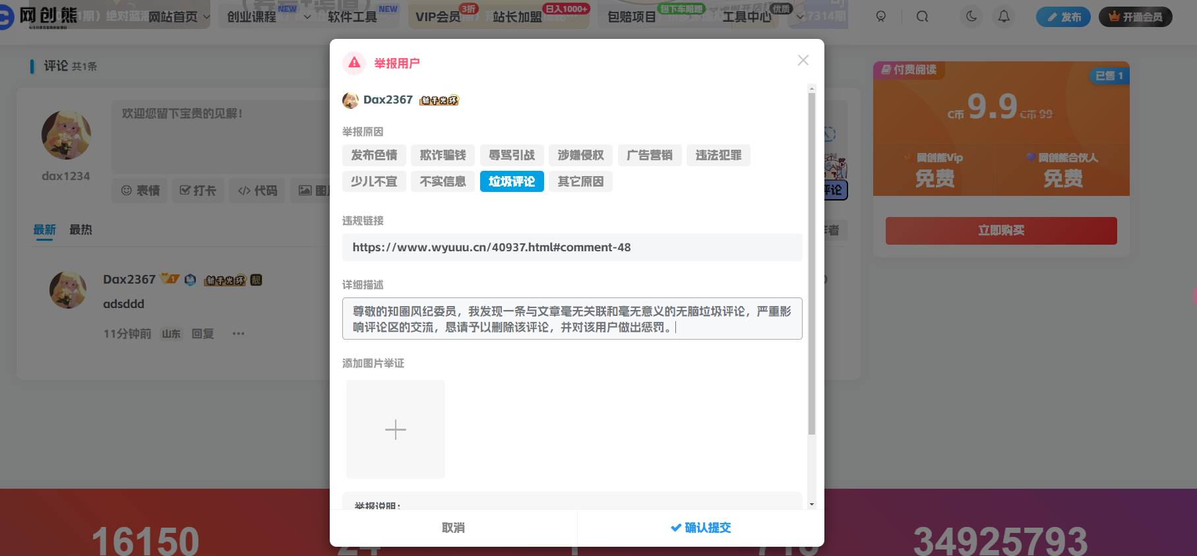Open the search icon in header
Image resolution: width=1197 pixels, height=556 pixels.
pyautogui.click(x=923, y=16)
